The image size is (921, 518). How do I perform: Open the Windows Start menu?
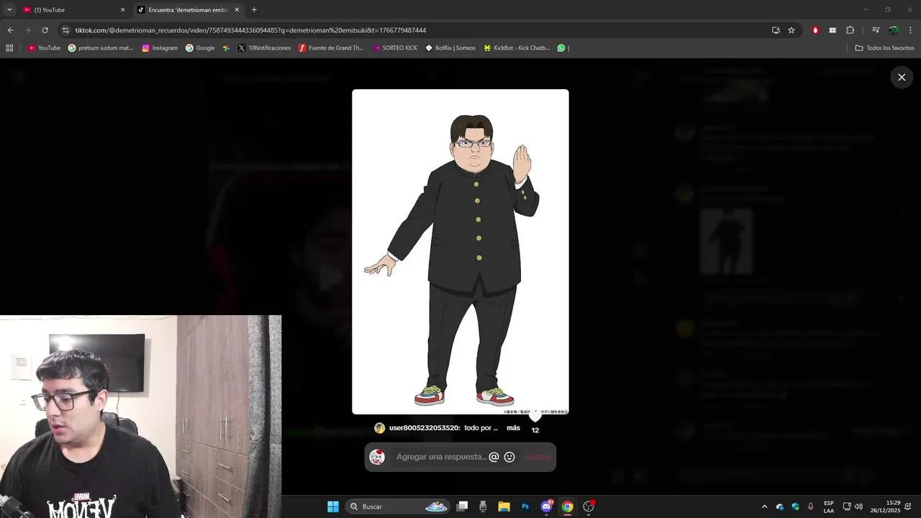(x=333, y=506)
